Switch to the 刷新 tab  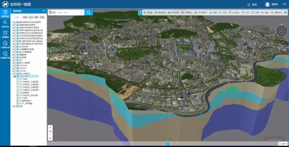point(36,17)
